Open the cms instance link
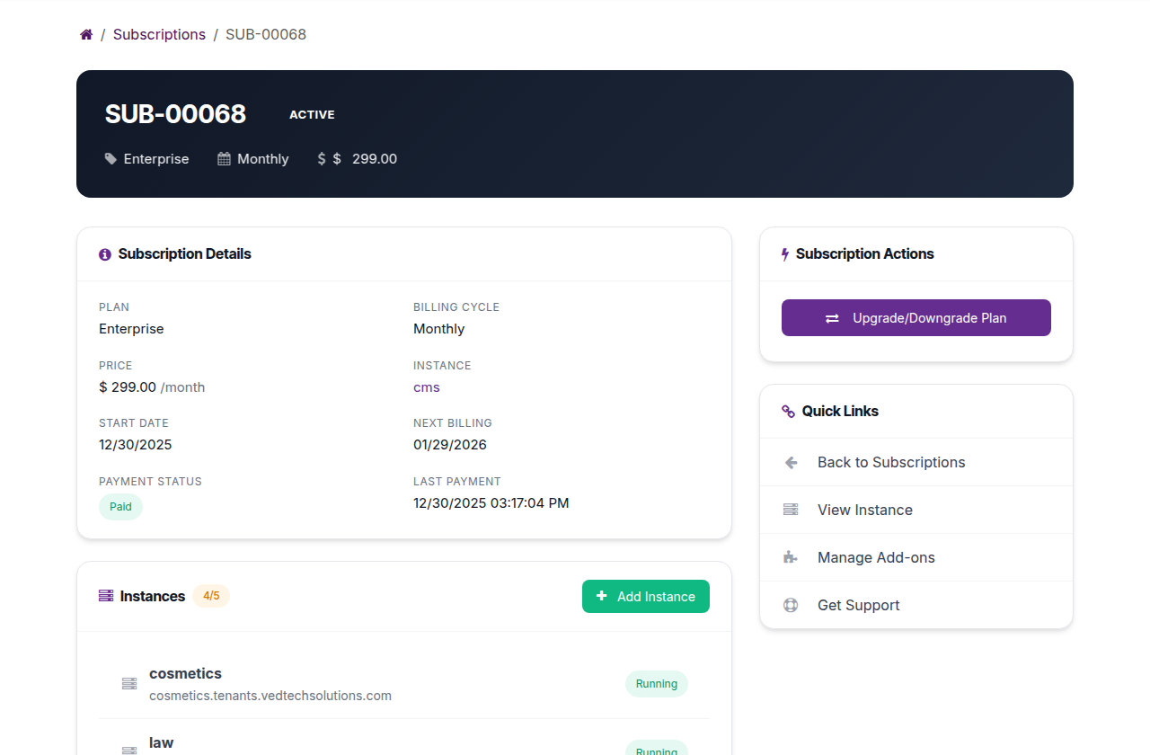Image resolution: width=1150 pixels, height=755 pixels. 427,387
